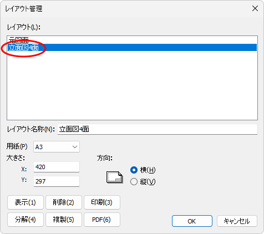Viewport: 264px width, 234px height.
Task: Click the 分解(4) button
Action: [x=26, y=220]
